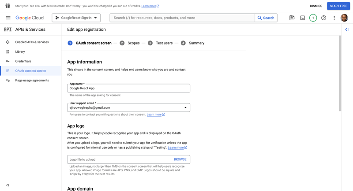Click the OAuth consent screen sidebar icon
The image size is (353, 191).
point(8,71)
